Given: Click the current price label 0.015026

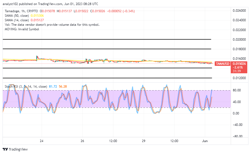Looking at the screenshot, I should tap(239, 64).
